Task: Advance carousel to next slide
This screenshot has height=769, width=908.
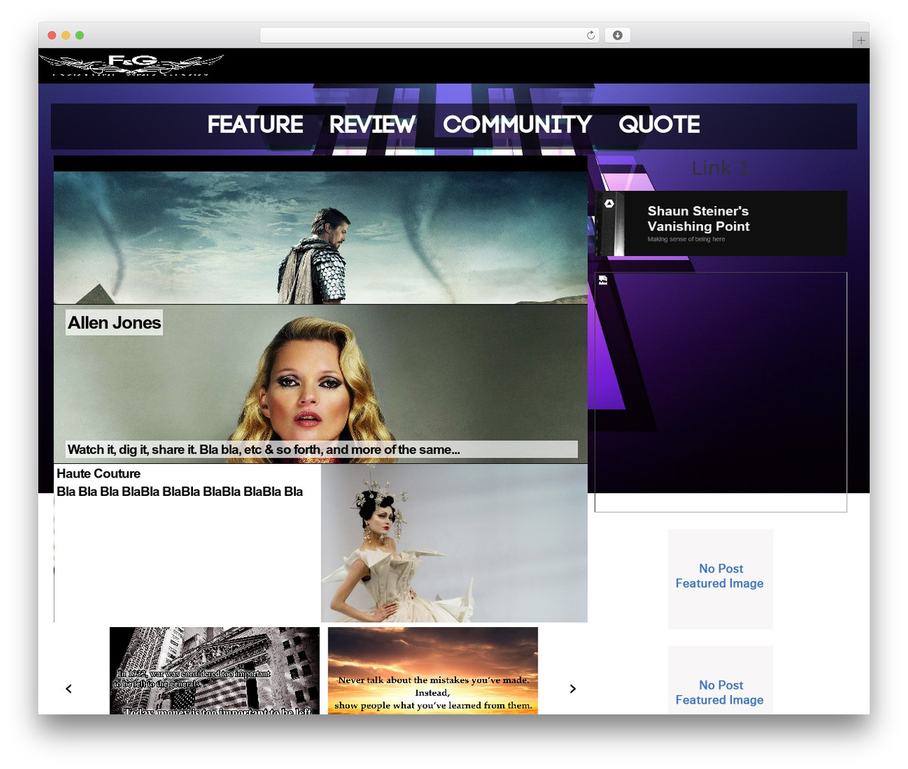Action: tap(572, 689)
